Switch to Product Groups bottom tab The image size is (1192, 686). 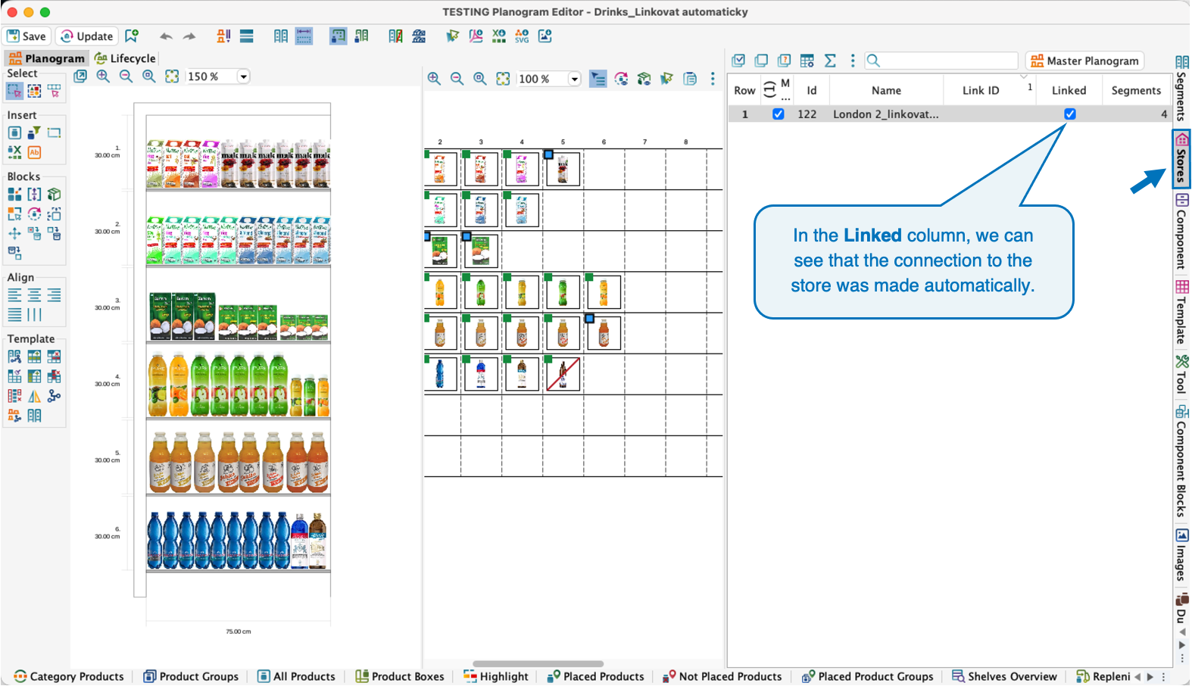click(191, 676)
